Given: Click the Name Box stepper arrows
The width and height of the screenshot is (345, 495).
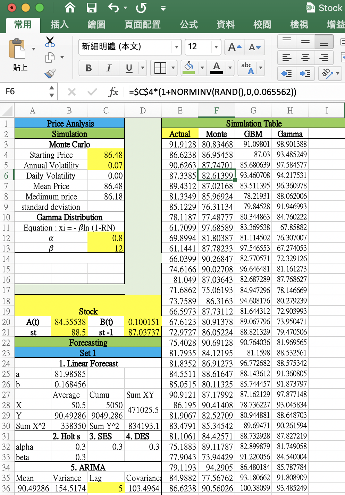Looking at the screenshot, I should [52, 92].
